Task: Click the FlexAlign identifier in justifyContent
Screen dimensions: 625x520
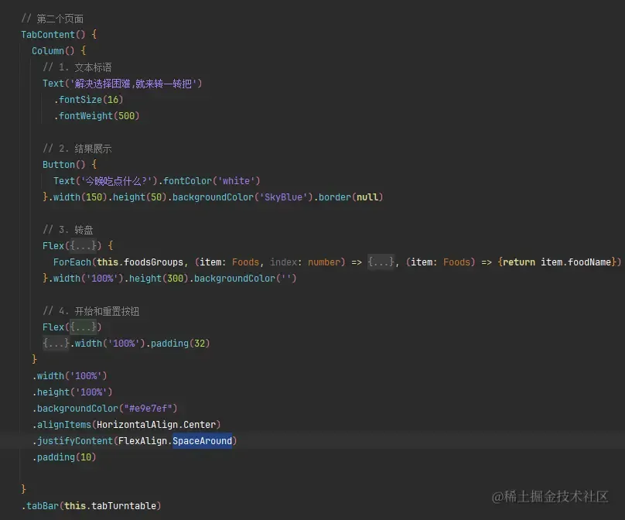Action: click(142, 440)
